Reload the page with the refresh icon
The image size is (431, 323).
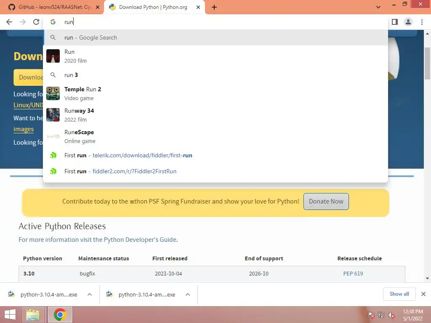[x=36, y=22]
